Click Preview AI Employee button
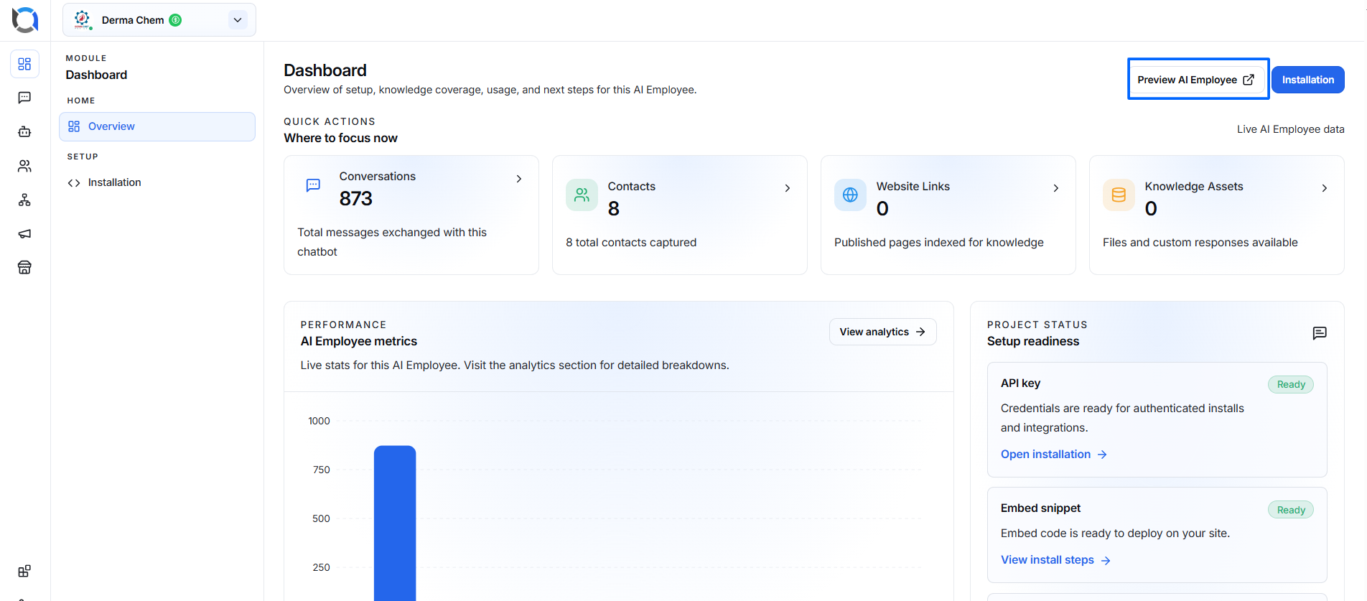This screenshot has height=601, width=1367. (x=1196, y=80)
